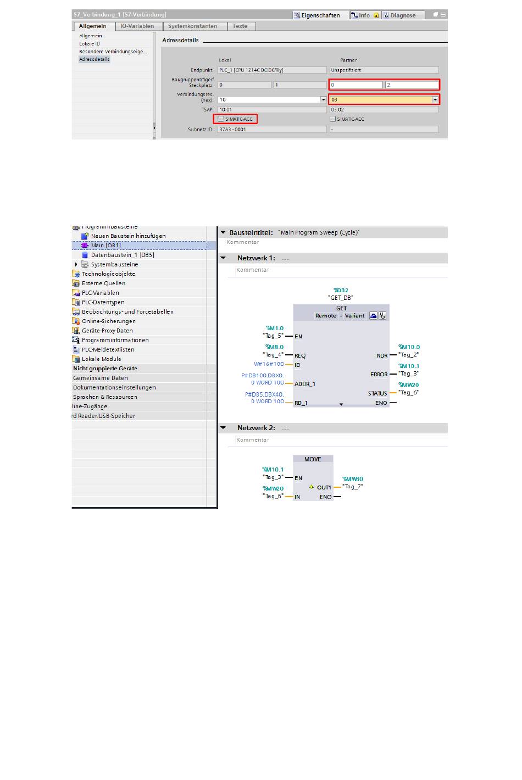Click the partner Verbindungsres. field showing 03
This screenshot has height=780, width=522.
(x=380, y=100)
